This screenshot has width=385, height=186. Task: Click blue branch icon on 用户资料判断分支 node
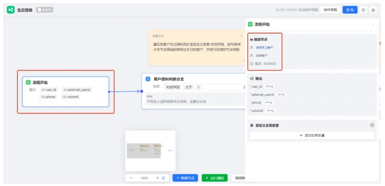tap(148, 79)
